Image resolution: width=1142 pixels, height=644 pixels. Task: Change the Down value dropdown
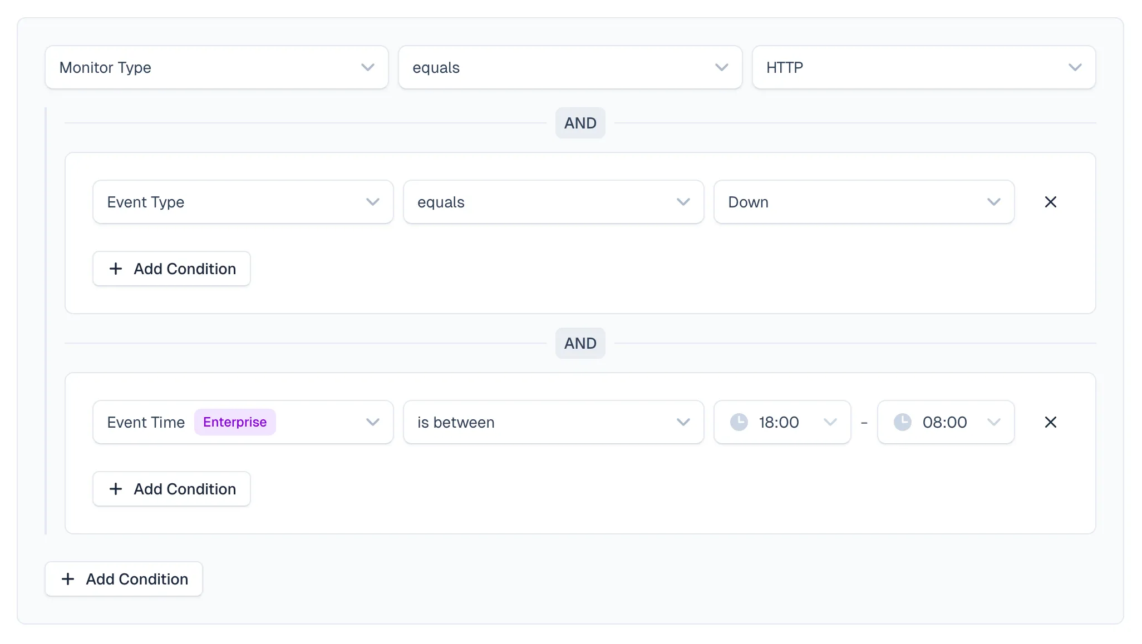[864, 202]
